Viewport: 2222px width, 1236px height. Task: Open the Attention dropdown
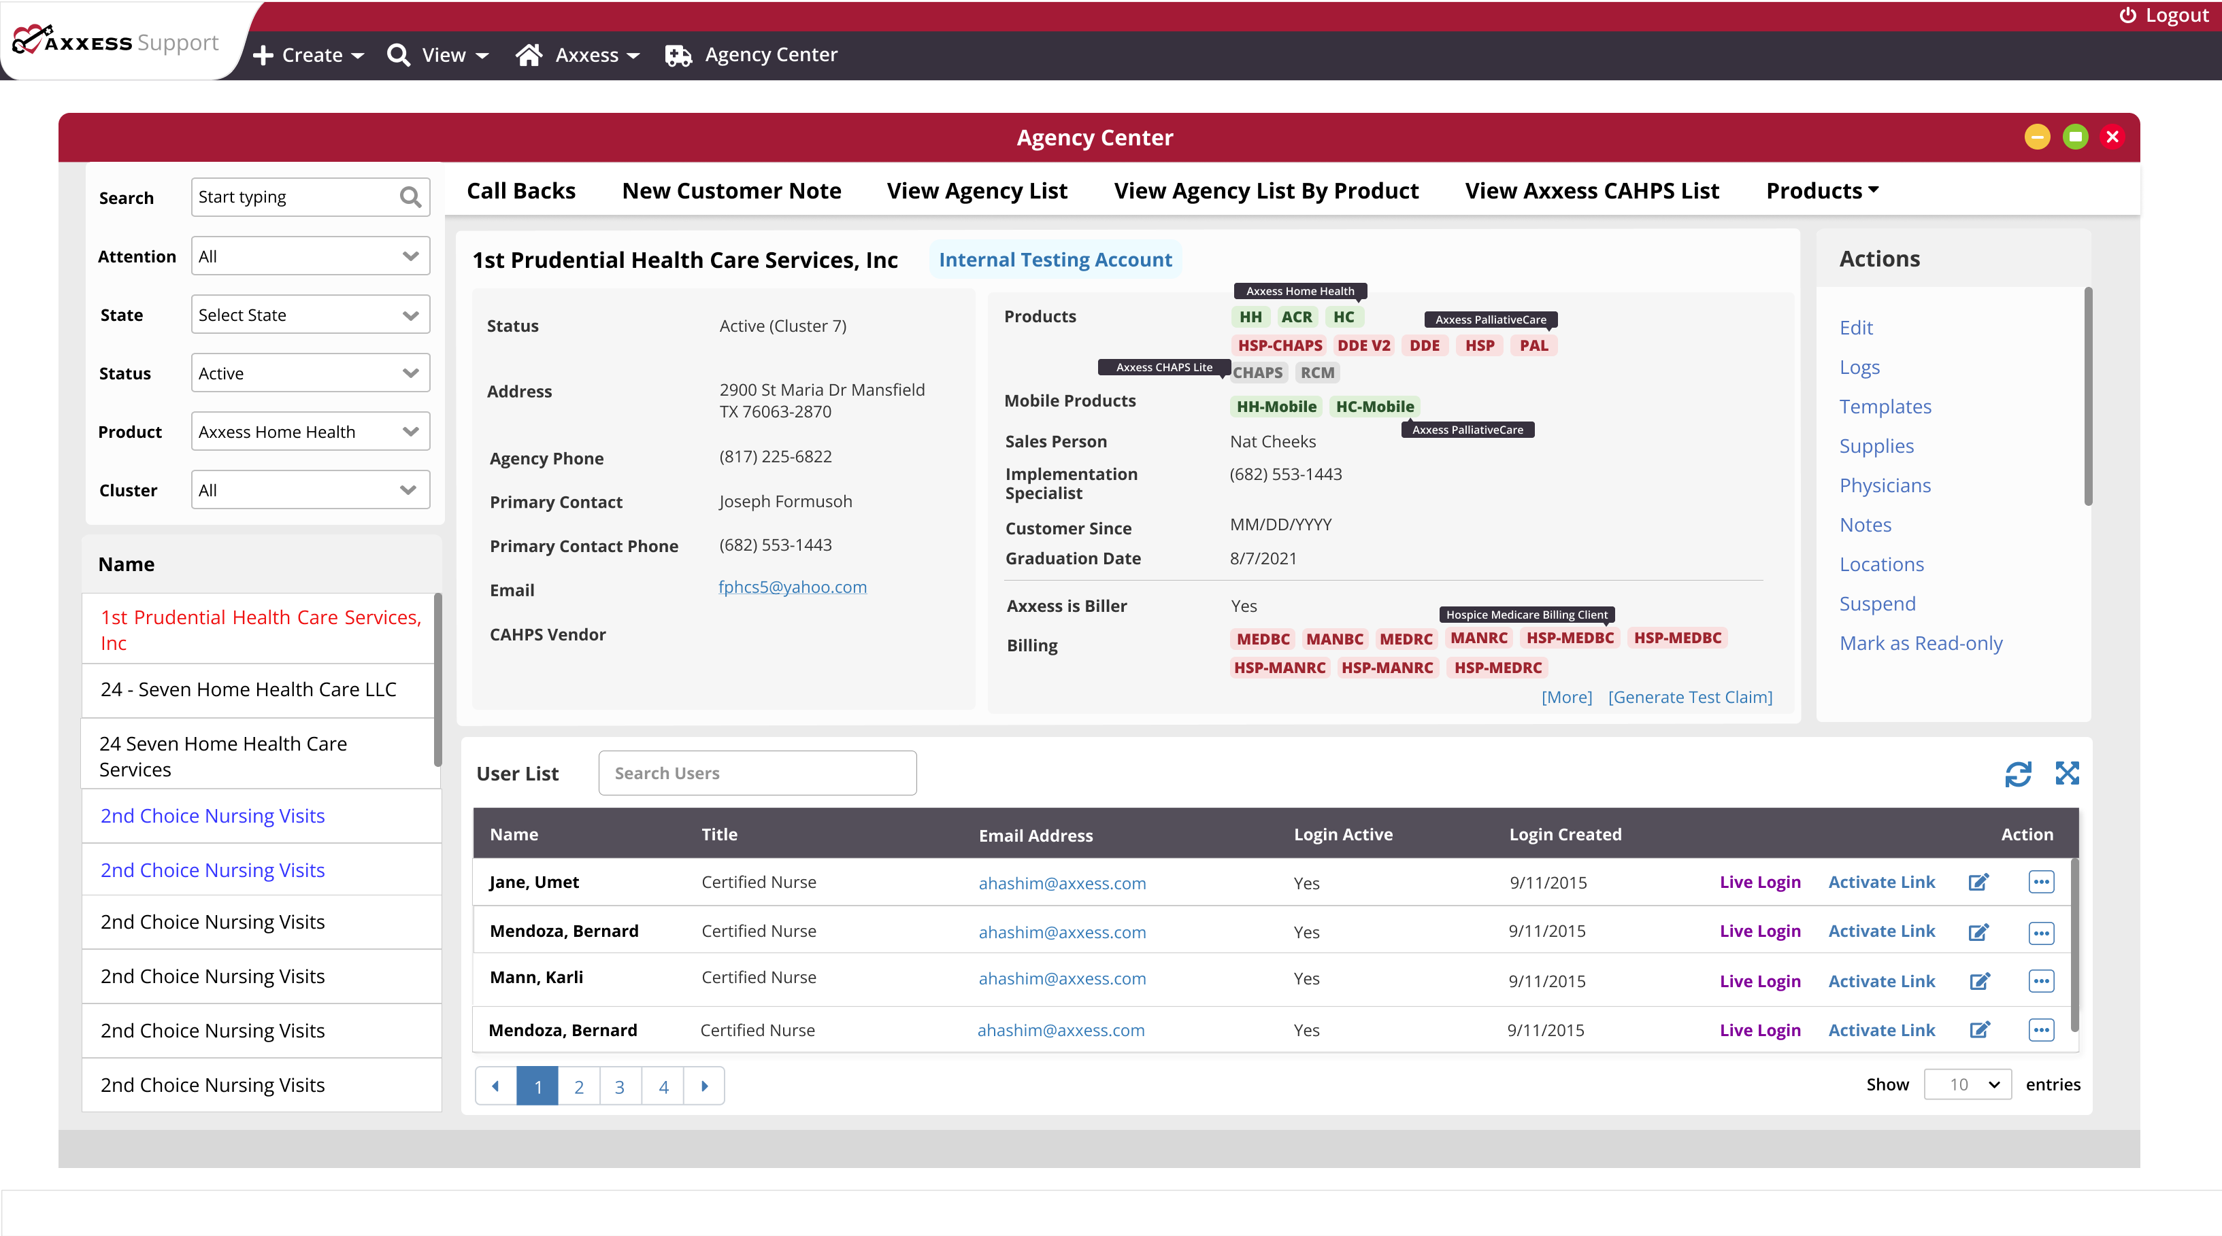click(310, 256)
